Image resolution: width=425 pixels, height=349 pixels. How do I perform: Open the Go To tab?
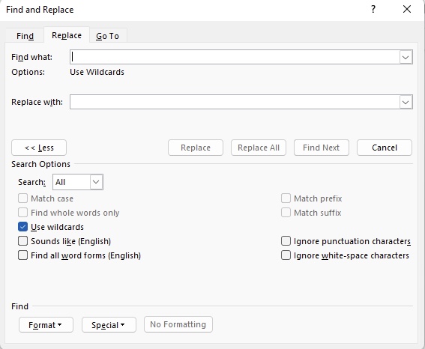[108, 36]
